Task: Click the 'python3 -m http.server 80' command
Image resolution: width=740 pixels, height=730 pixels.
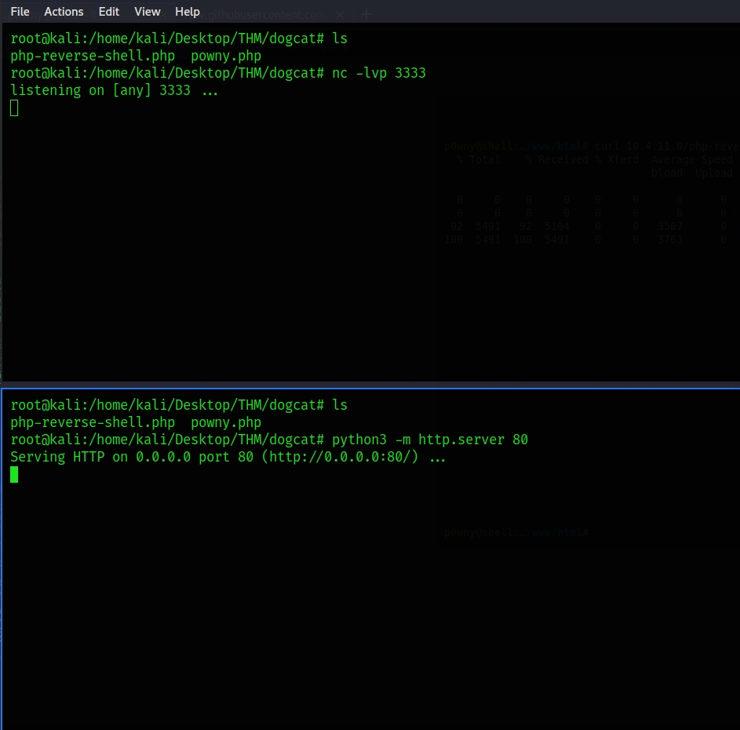Action: pos(429,440)
